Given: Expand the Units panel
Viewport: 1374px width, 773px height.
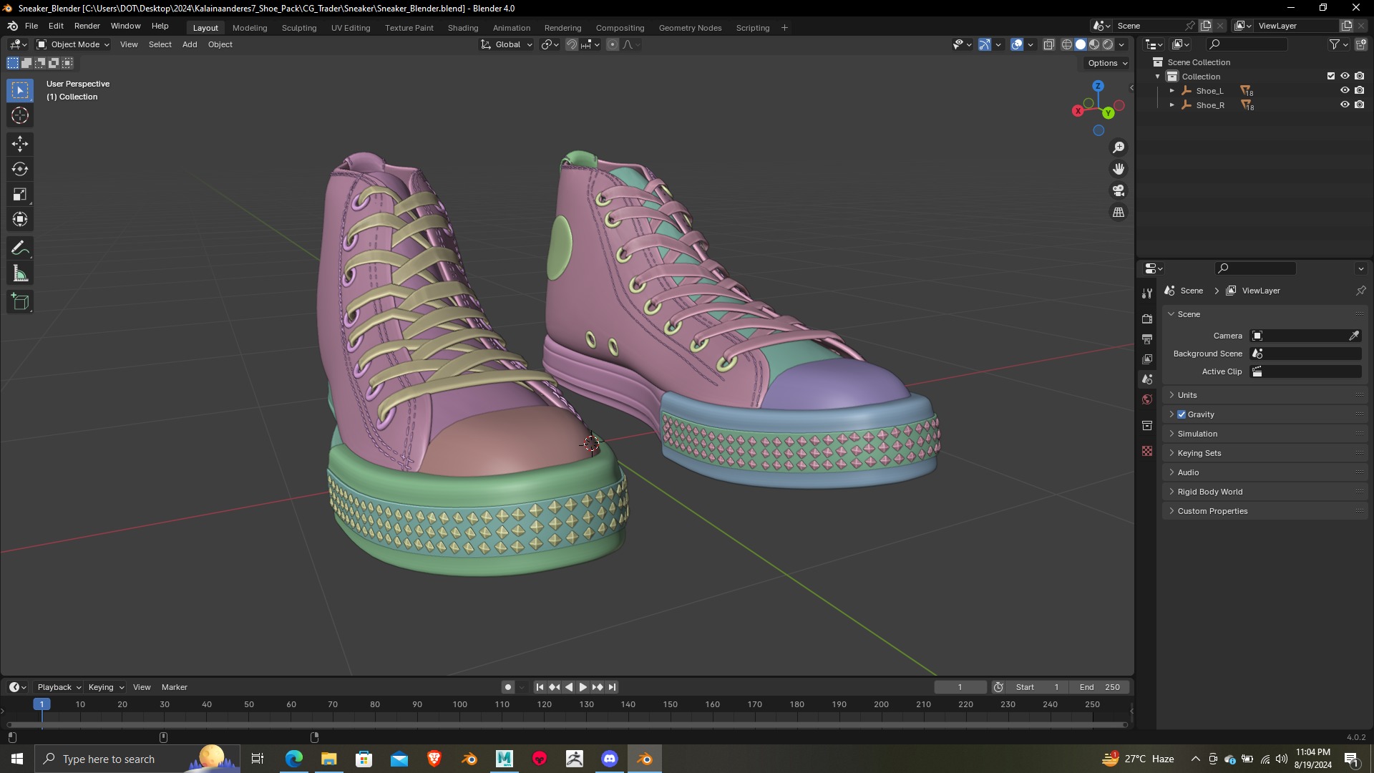Looking at the screenshot, I should point(1265,395).
